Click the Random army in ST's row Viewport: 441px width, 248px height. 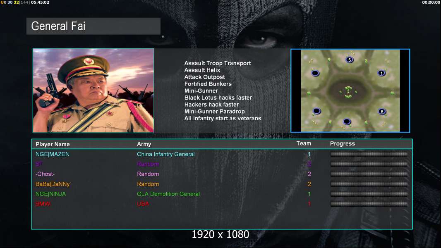(x=148, y=164)
